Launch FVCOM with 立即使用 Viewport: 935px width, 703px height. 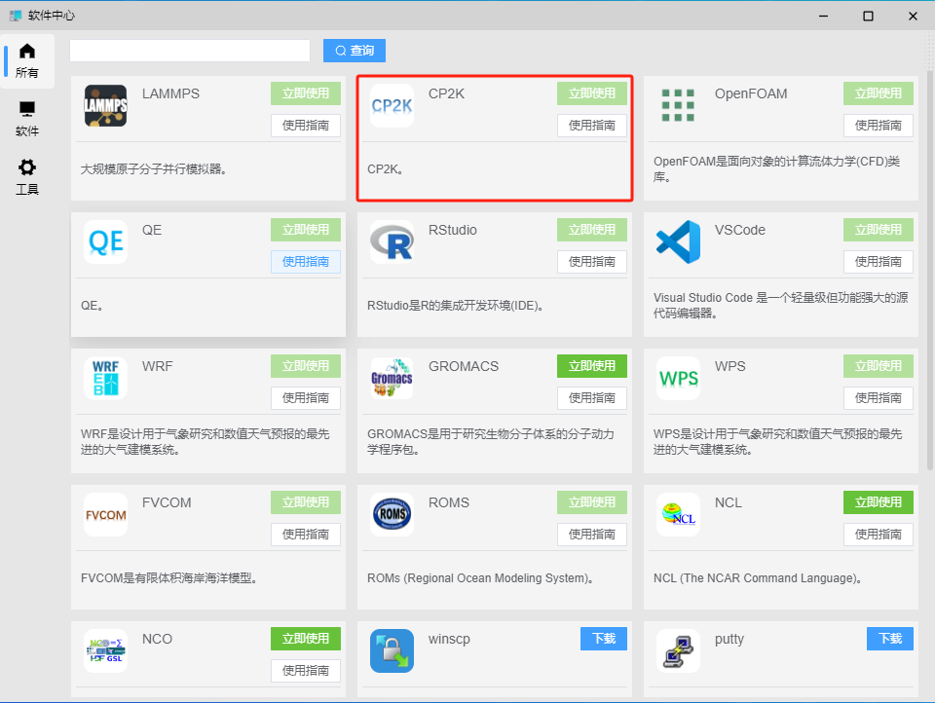tap(305, 502)
